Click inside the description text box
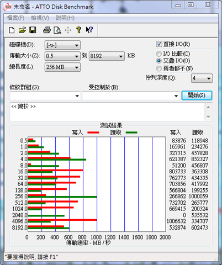The width and height of the screenshot is (222, 265). 108,112
